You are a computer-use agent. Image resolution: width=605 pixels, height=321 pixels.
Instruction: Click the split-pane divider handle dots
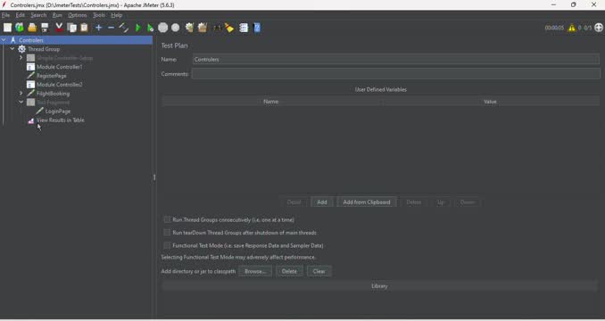[154, 177]
